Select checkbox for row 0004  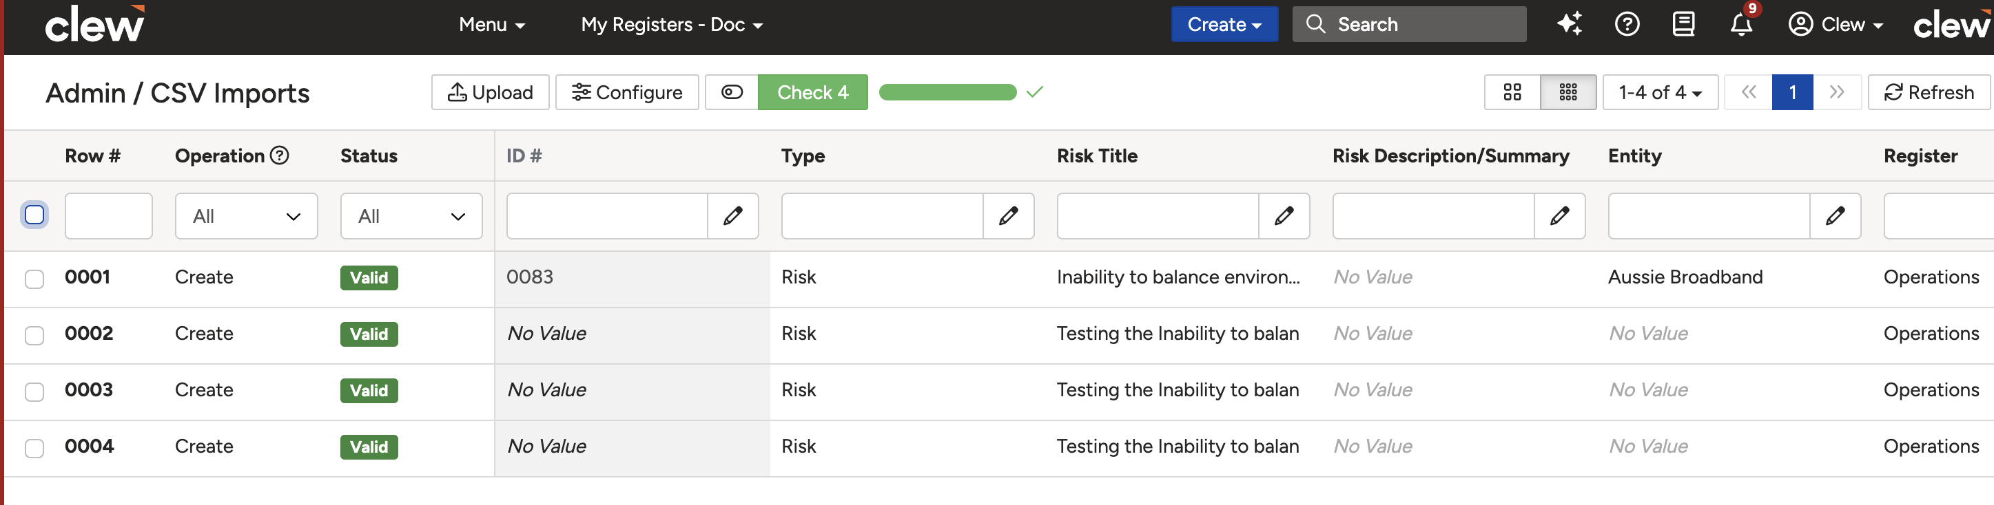coord(34,448)
